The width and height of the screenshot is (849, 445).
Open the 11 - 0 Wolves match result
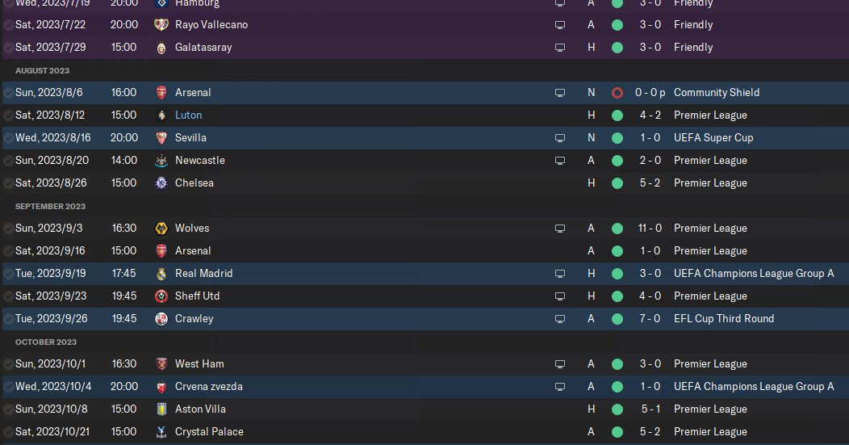point(650,229)
